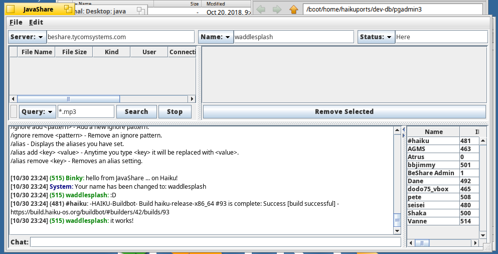Screen dimensions: 498x254
Task: Select user Dane in the list
Action: tap(433, 181)
